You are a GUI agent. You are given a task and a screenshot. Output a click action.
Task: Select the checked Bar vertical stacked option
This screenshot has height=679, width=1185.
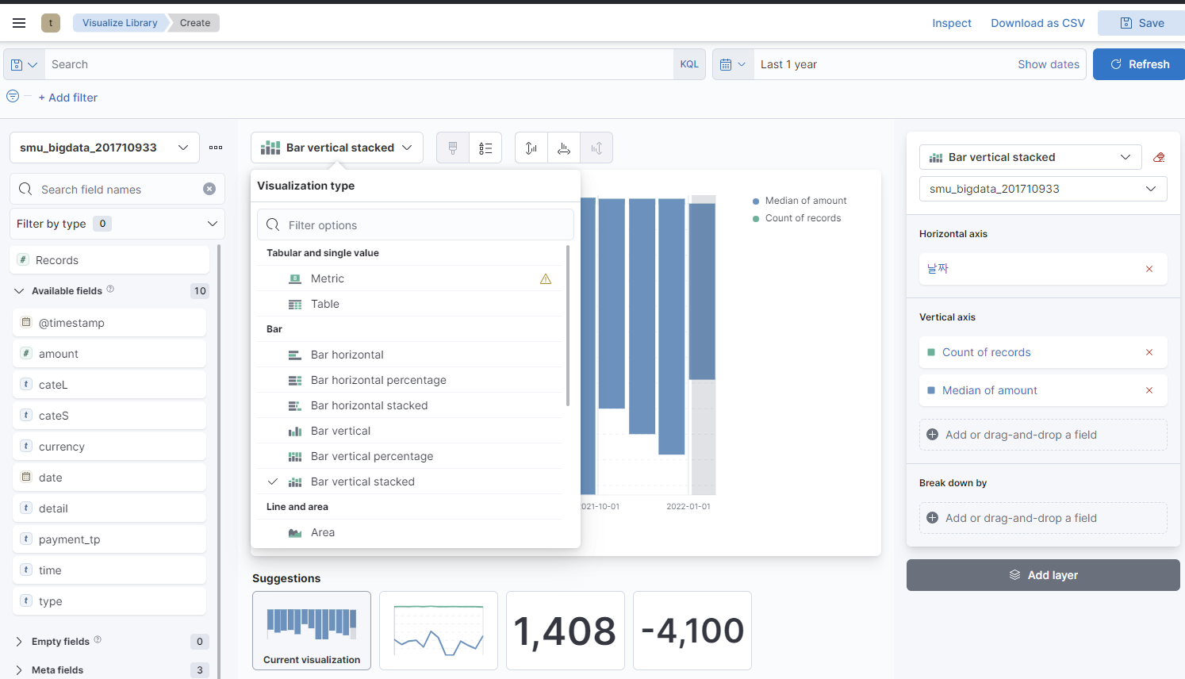pos(409,481)
